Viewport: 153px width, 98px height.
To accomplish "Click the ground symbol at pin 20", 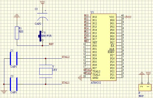I will pyautogui.click(x=80, y=78).
